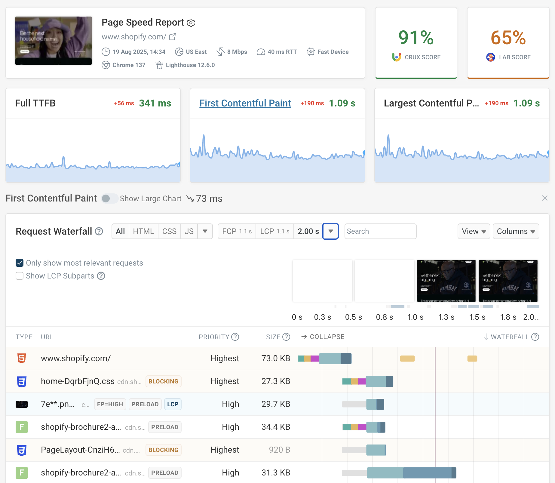The image size is (555, 483).
Task: Click the clock icon beside the test date
Action: (x=106, y=52)
